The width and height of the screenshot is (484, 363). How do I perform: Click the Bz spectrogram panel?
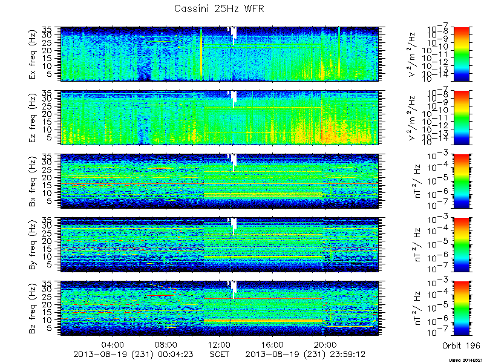pos(220,309)
